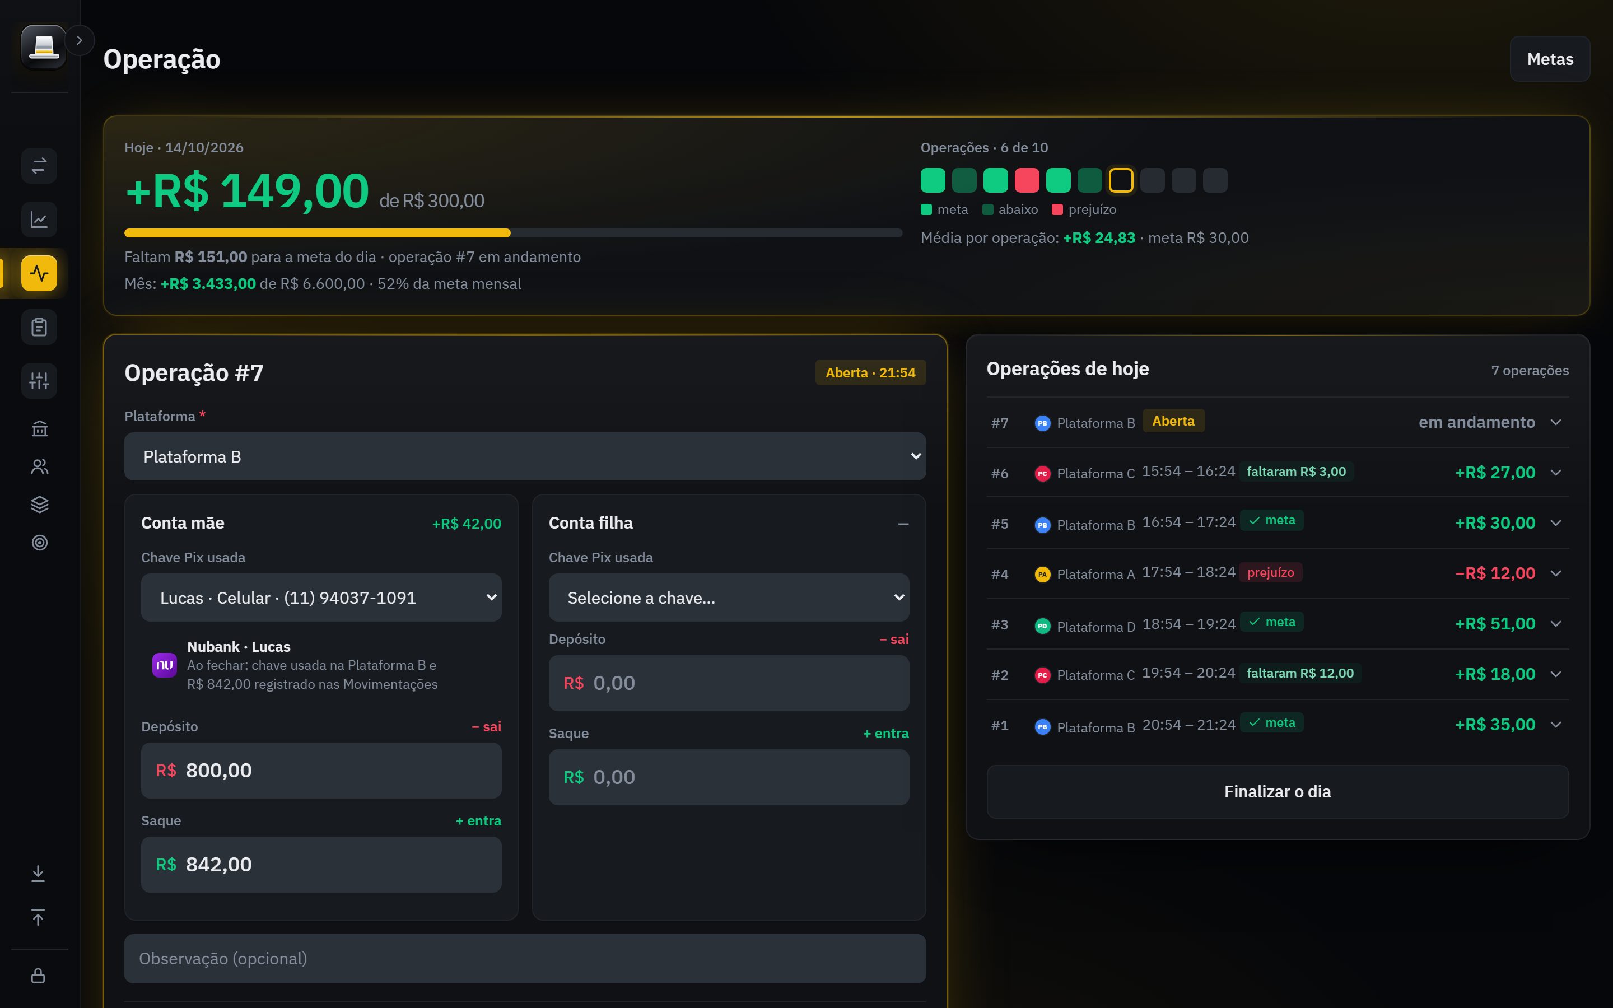The height and width of the screenshot is (1008, 1613).
Task: Click Conta filha minus icon
Action: pos(903,524)
